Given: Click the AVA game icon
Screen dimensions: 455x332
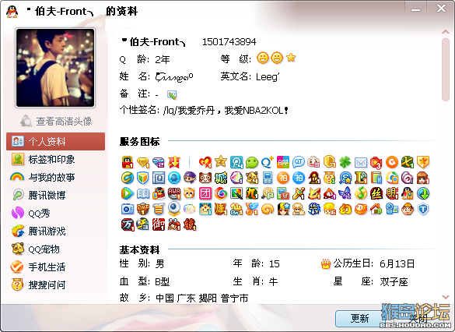Looking at the screenshot, I should coord(173,193).
